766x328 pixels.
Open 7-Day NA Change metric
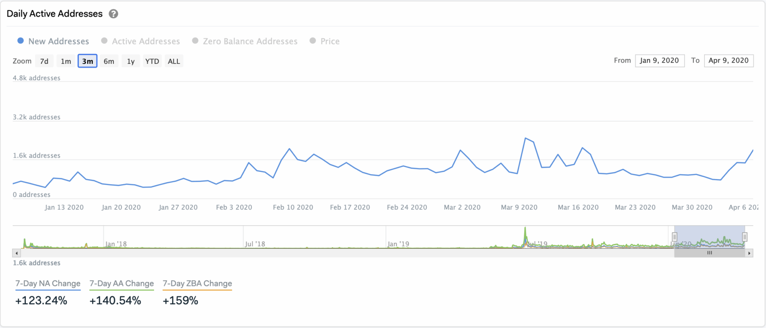[48, 284]
